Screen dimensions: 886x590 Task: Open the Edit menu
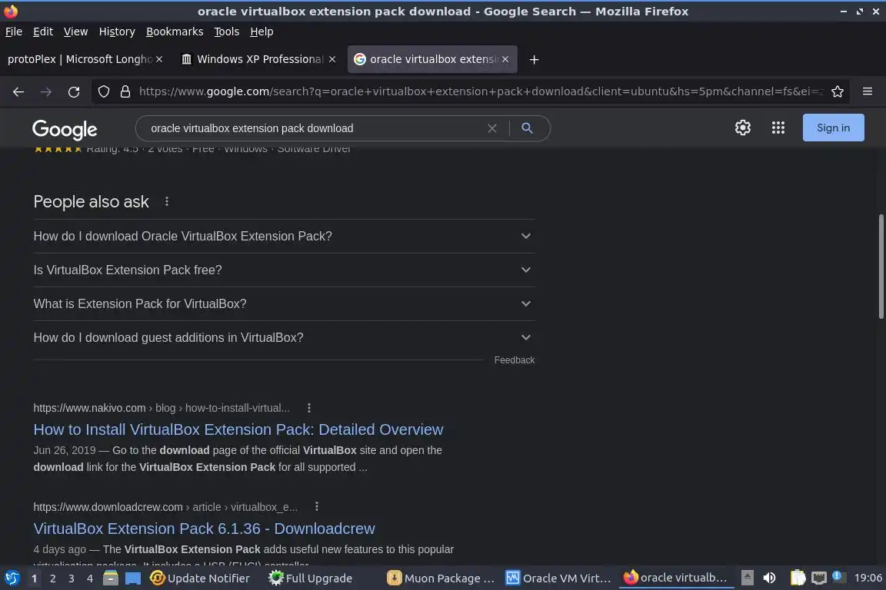(x=43, y=31)
